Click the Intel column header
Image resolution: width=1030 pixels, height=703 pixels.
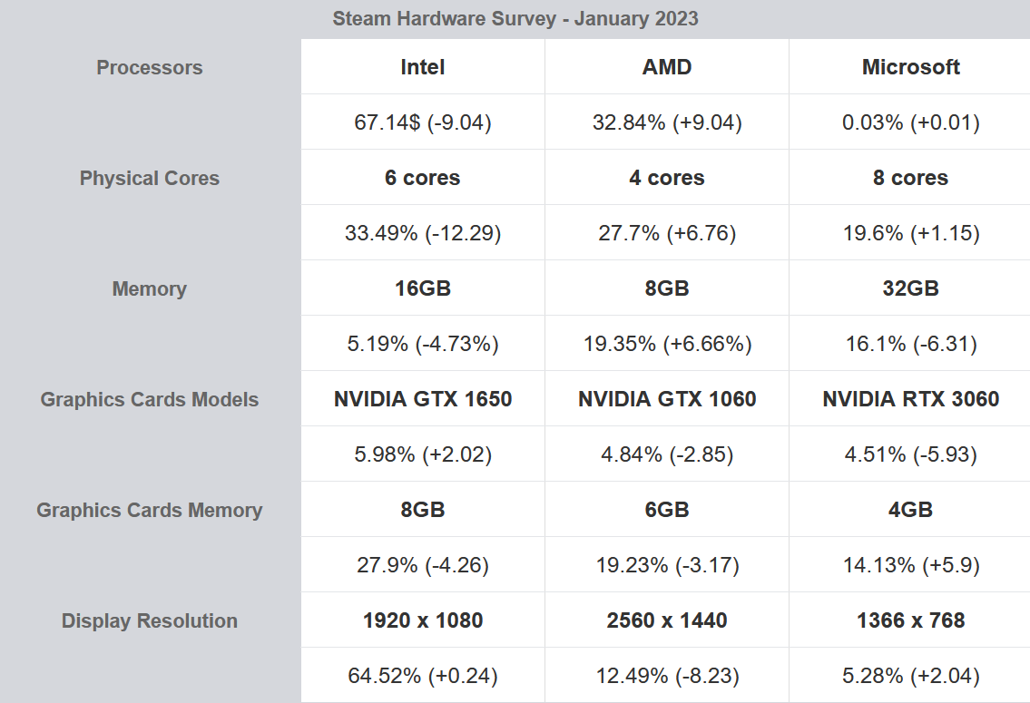pyautogui.click(x=423, y=67)
